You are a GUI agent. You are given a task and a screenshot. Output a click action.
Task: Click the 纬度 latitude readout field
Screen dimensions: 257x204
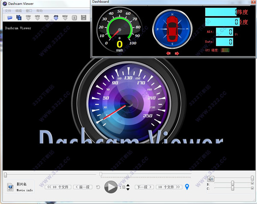pos(221,12)
